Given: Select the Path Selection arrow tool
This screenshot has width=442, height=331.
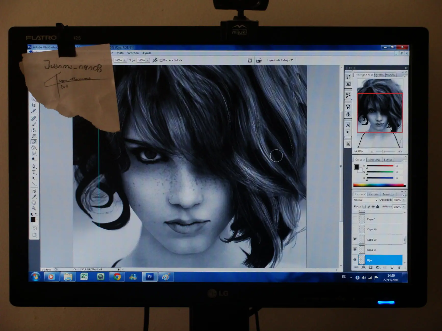Looking at the screenshot, I should pyautogui.click(x=34, y=178).
